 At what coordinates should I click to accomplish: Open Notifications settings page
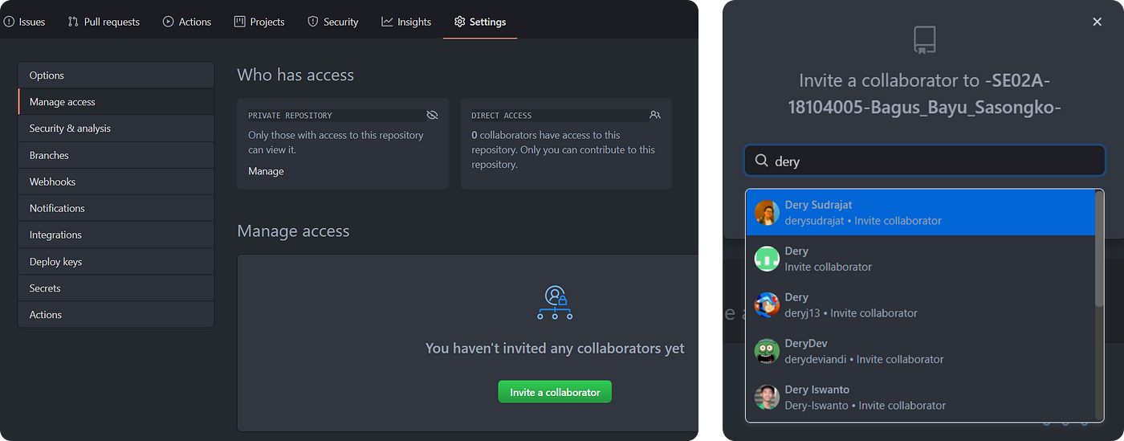tap(116, 208)
